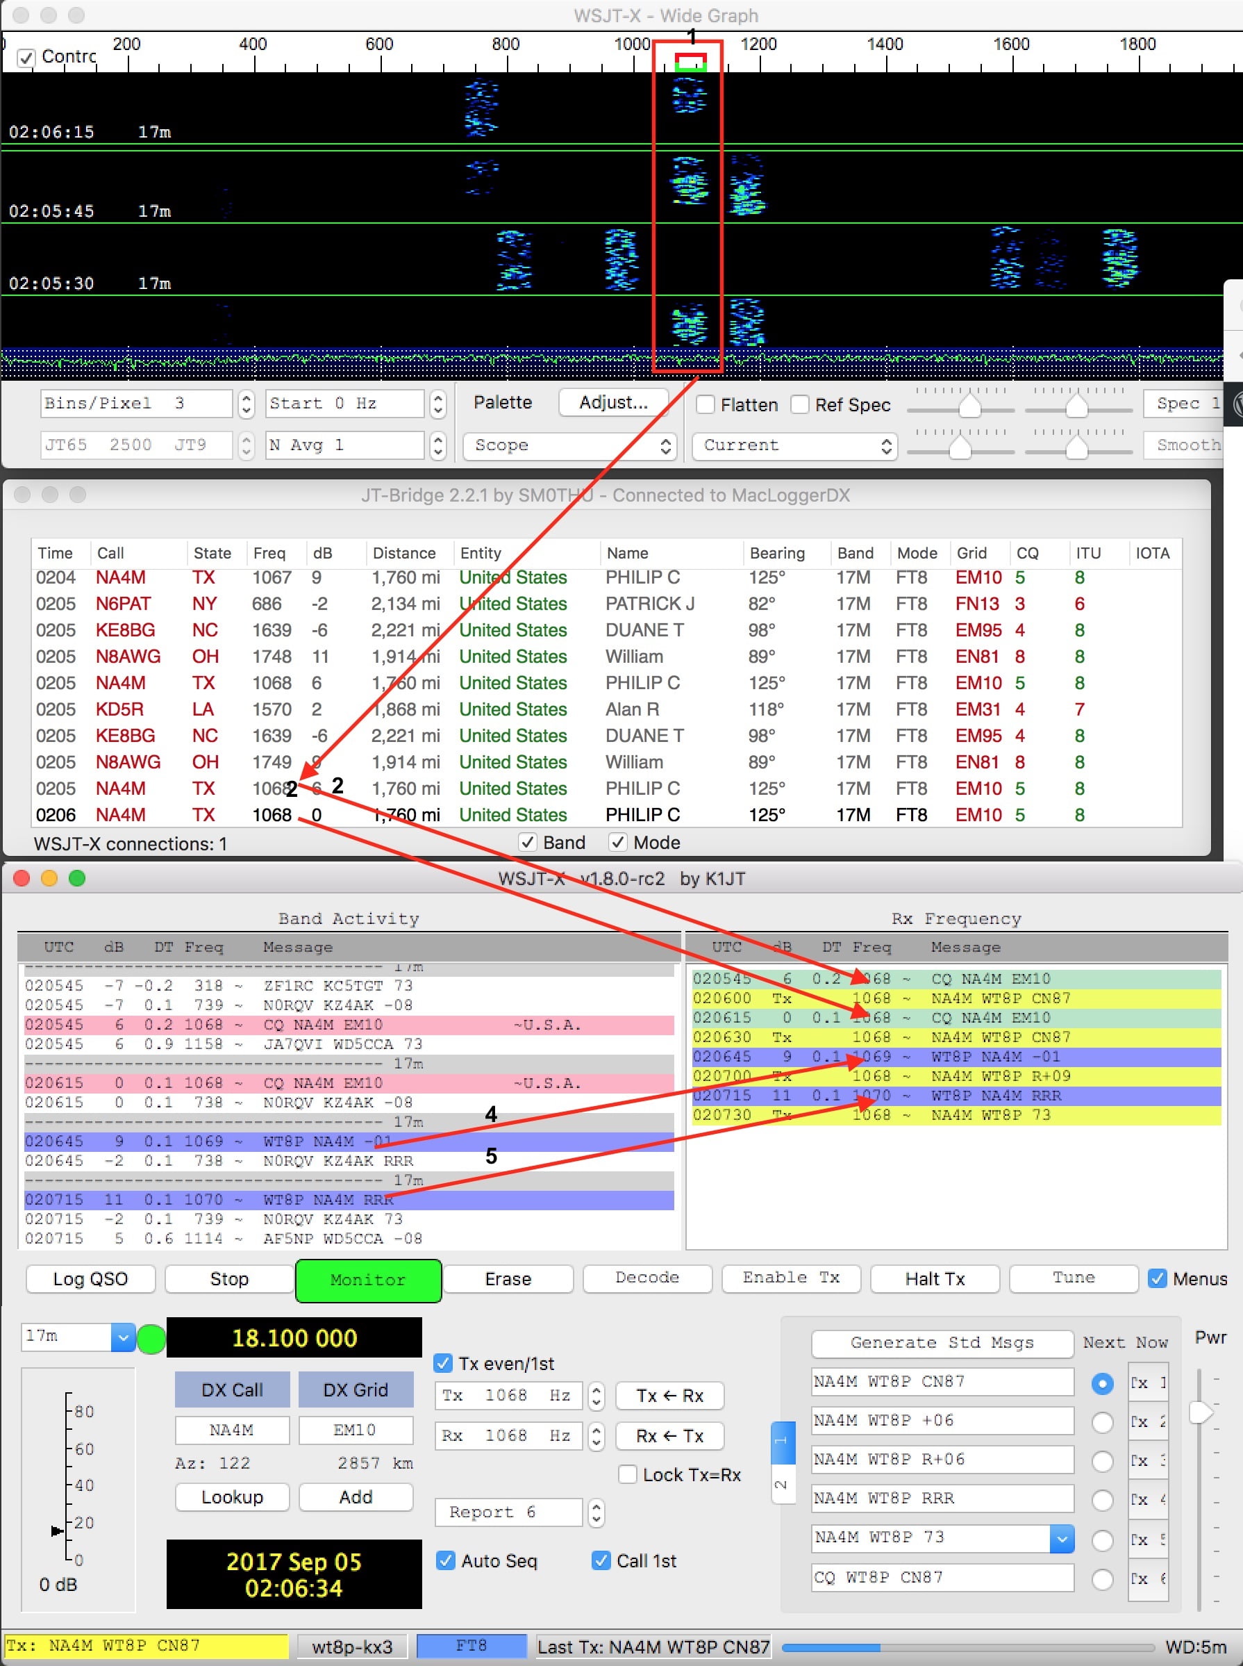Toggle the green Monitor button
This screenshot has height=1666, width=1243.
point(368,1280)
